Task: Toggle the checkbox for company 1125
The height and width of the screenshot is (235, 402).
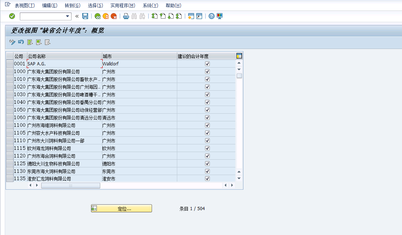Action: tap(208, 164)
